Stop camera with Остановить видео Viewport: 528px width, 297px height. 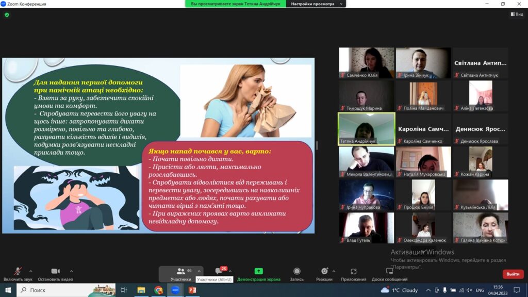tap(55, 272)
